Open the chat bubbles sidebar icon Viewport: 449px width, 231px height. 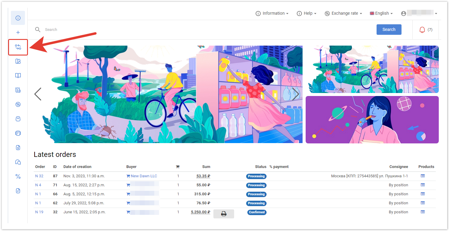[18, 162]
